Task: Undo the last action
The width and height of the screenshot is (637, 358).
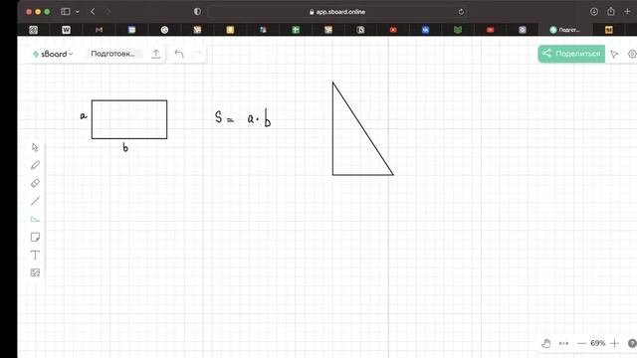Action: tap(179, 54)
